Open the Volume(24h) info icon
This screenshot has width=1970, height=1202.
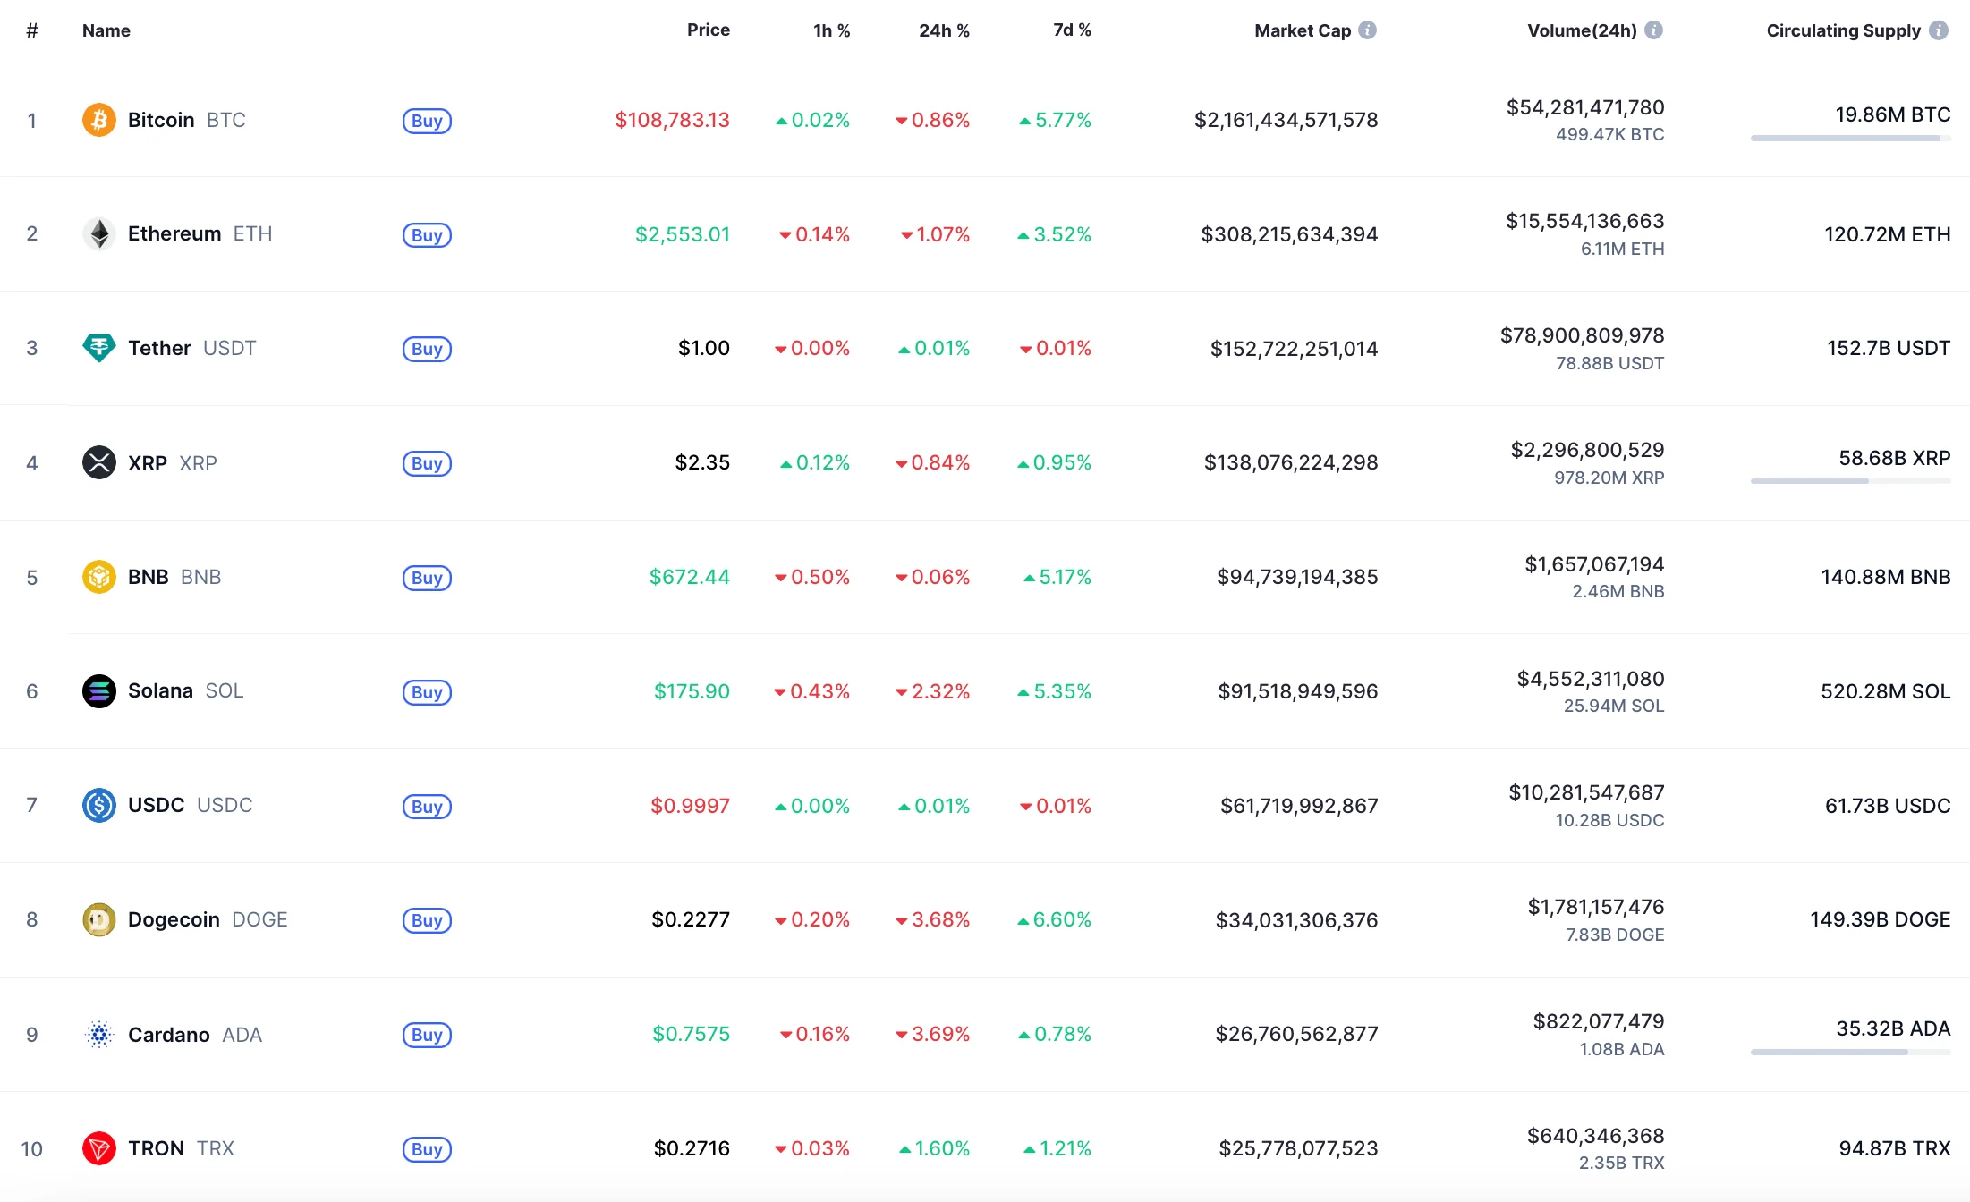pyautogui.click(x=1653, y=30)
